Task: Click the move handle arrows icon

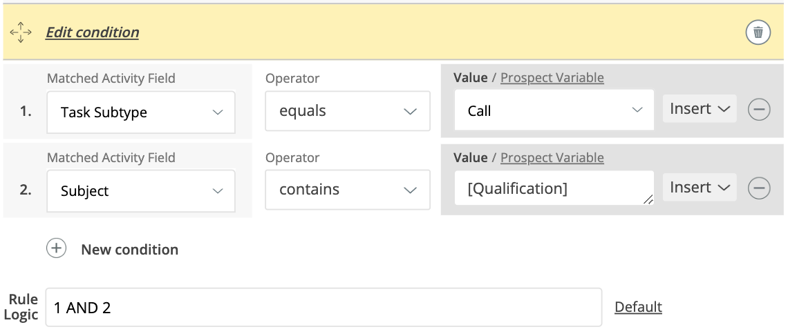Action: coord(21,32)
